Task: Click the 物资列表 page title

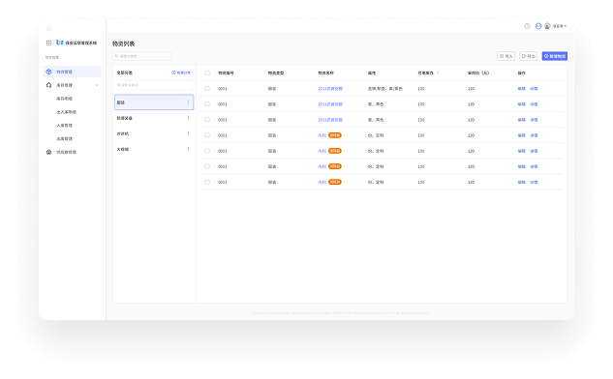Action: 124,44
